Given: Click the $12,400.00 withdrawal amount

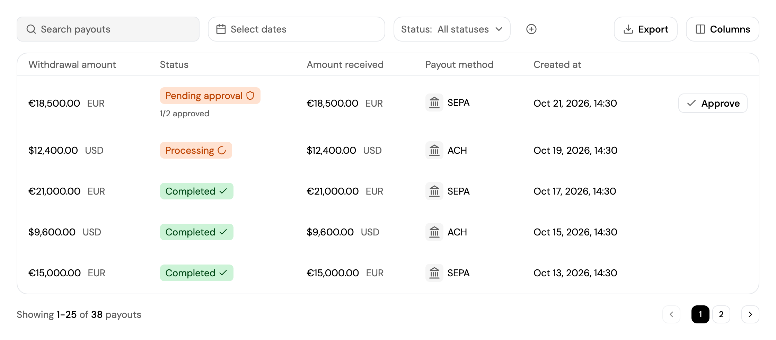Looking at the screenshot, I should 53,150.
